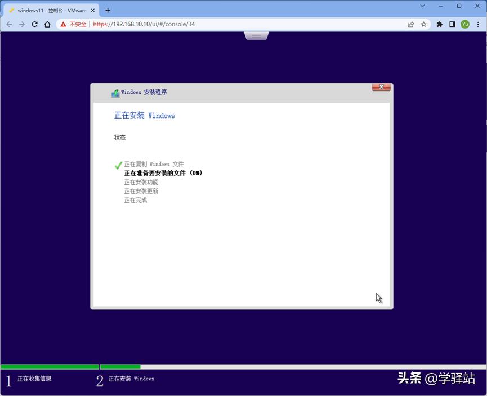Click the 正在准备要安装的文件 status text

[163, 173]
